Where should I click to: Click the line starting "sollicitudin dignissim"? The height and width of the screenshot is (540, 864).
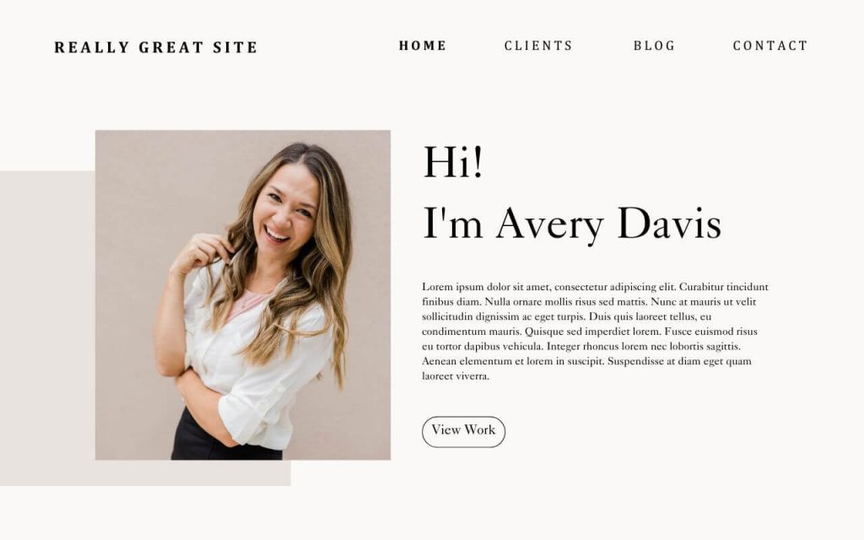[566, 317]
